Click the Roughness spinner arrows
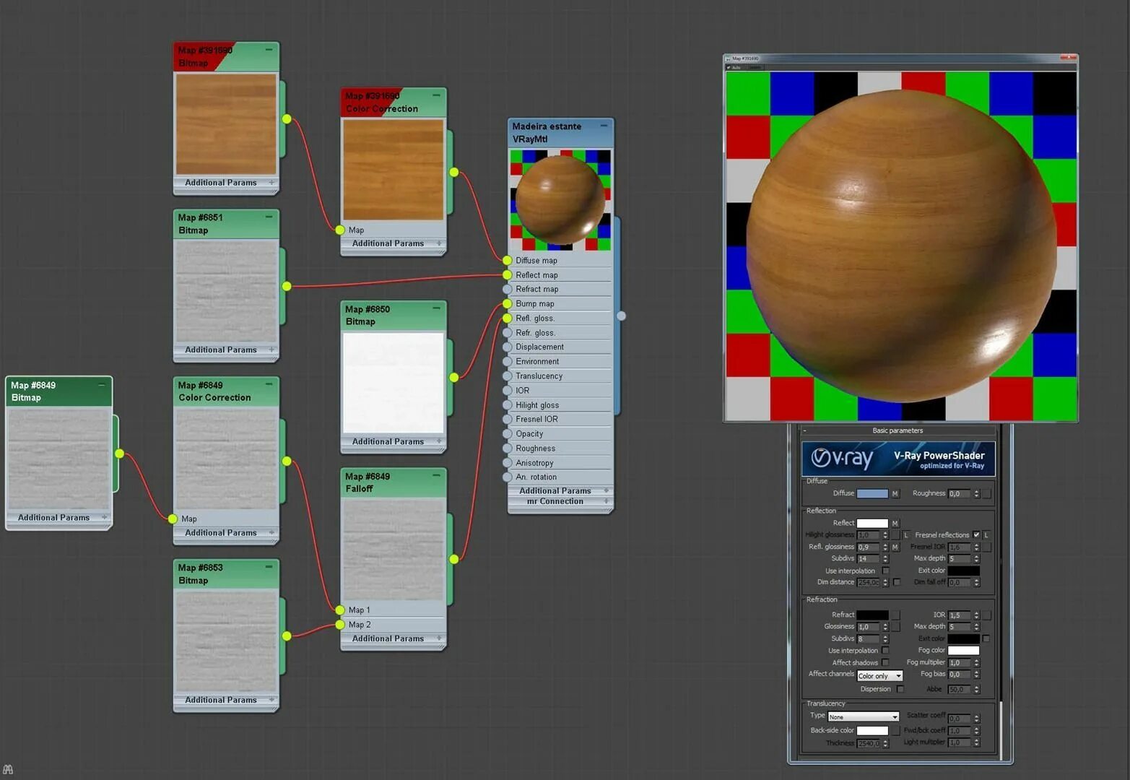Image resolution: width=1130 pixels, height=780 pixels. 976,494
